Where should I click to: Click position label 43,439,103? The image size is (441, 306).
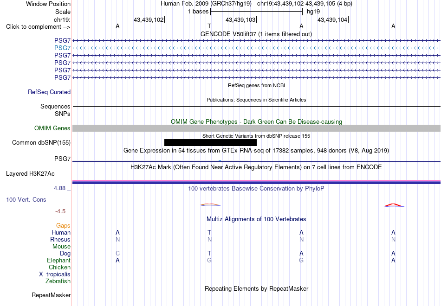coord(240,19)
